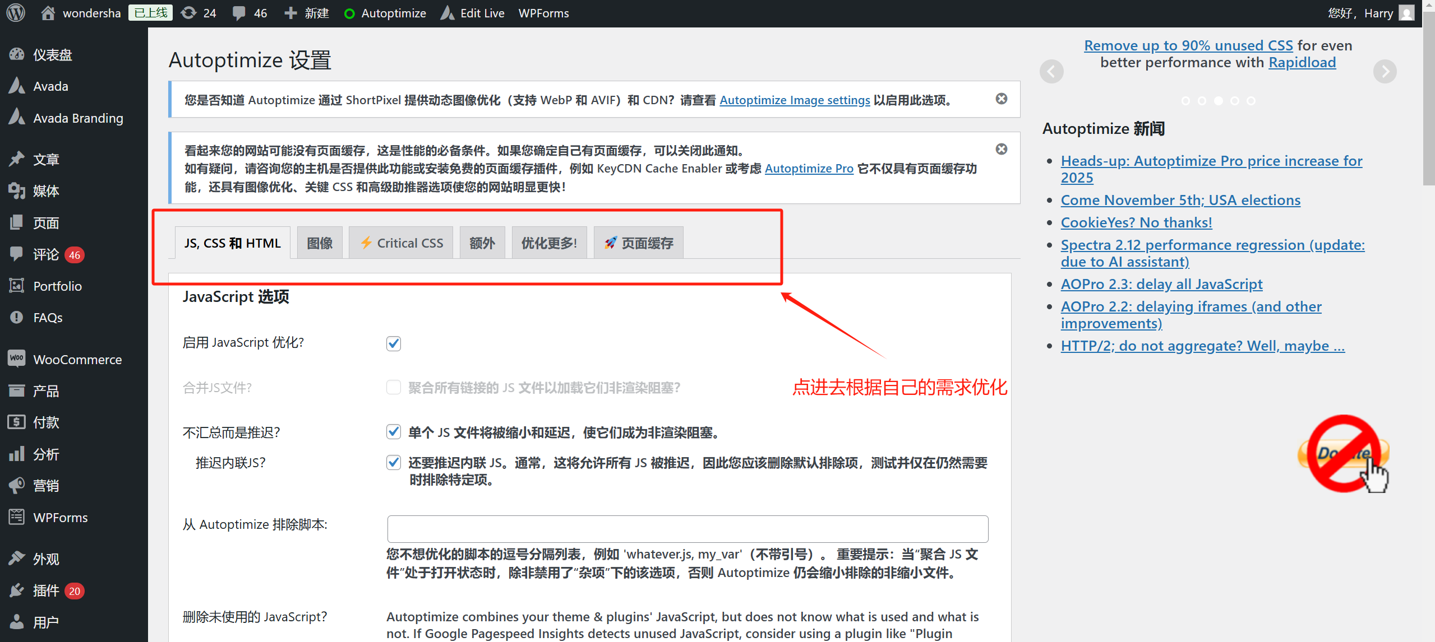Enable the 聚合所有链接的 JS 文件 checkbox
Viewport: 1435px width, 642px height.
click(x=393, y=387)
